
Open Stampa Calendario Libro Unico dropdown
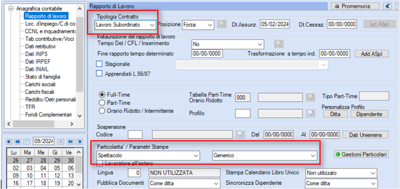coord(341,173)
